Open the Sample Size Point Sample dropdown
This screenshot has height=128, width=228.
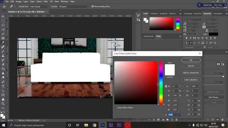coord(39,7)
